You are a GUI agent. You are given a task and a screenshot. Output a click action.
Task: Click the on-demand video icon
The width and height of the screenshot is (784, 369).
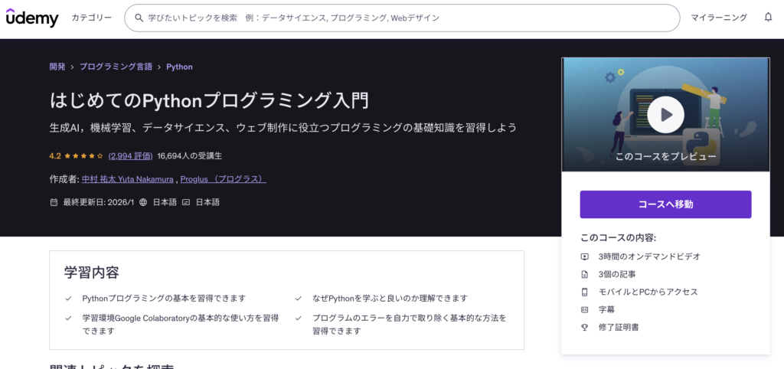click(x=585, y=256)
